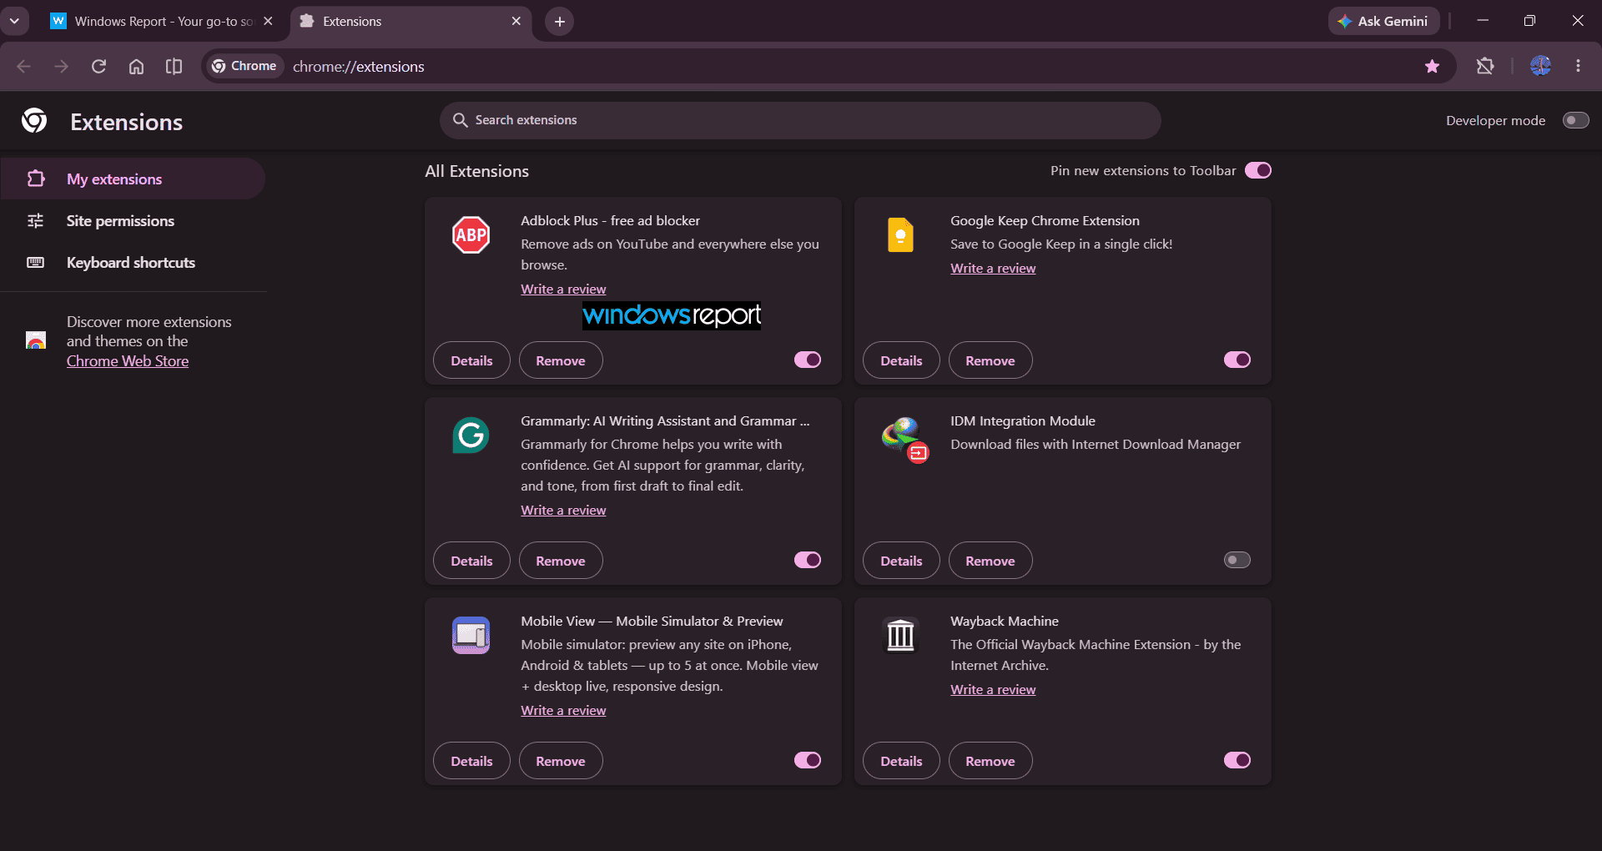Go to the home page
The image size is (1602, 851).
(x=136, y=66)
